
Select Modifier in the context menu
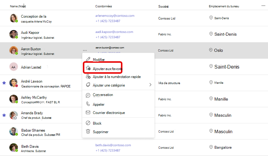pyautogui.click(x=118, y=59)
